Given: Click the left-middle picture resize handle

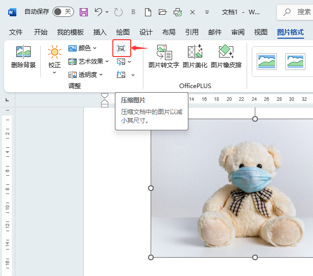Looking at the screenshot, I should (151, 188).
